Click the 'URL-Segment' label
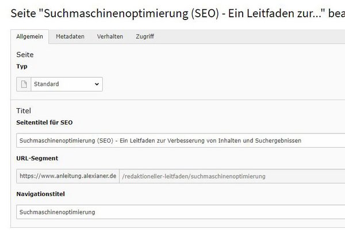This screenshot has width=345, height=230. [x=37, y=158]
